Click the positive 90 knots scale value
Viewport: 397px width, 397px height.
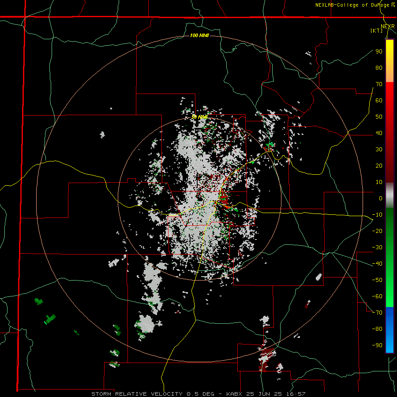click(379, 52)
